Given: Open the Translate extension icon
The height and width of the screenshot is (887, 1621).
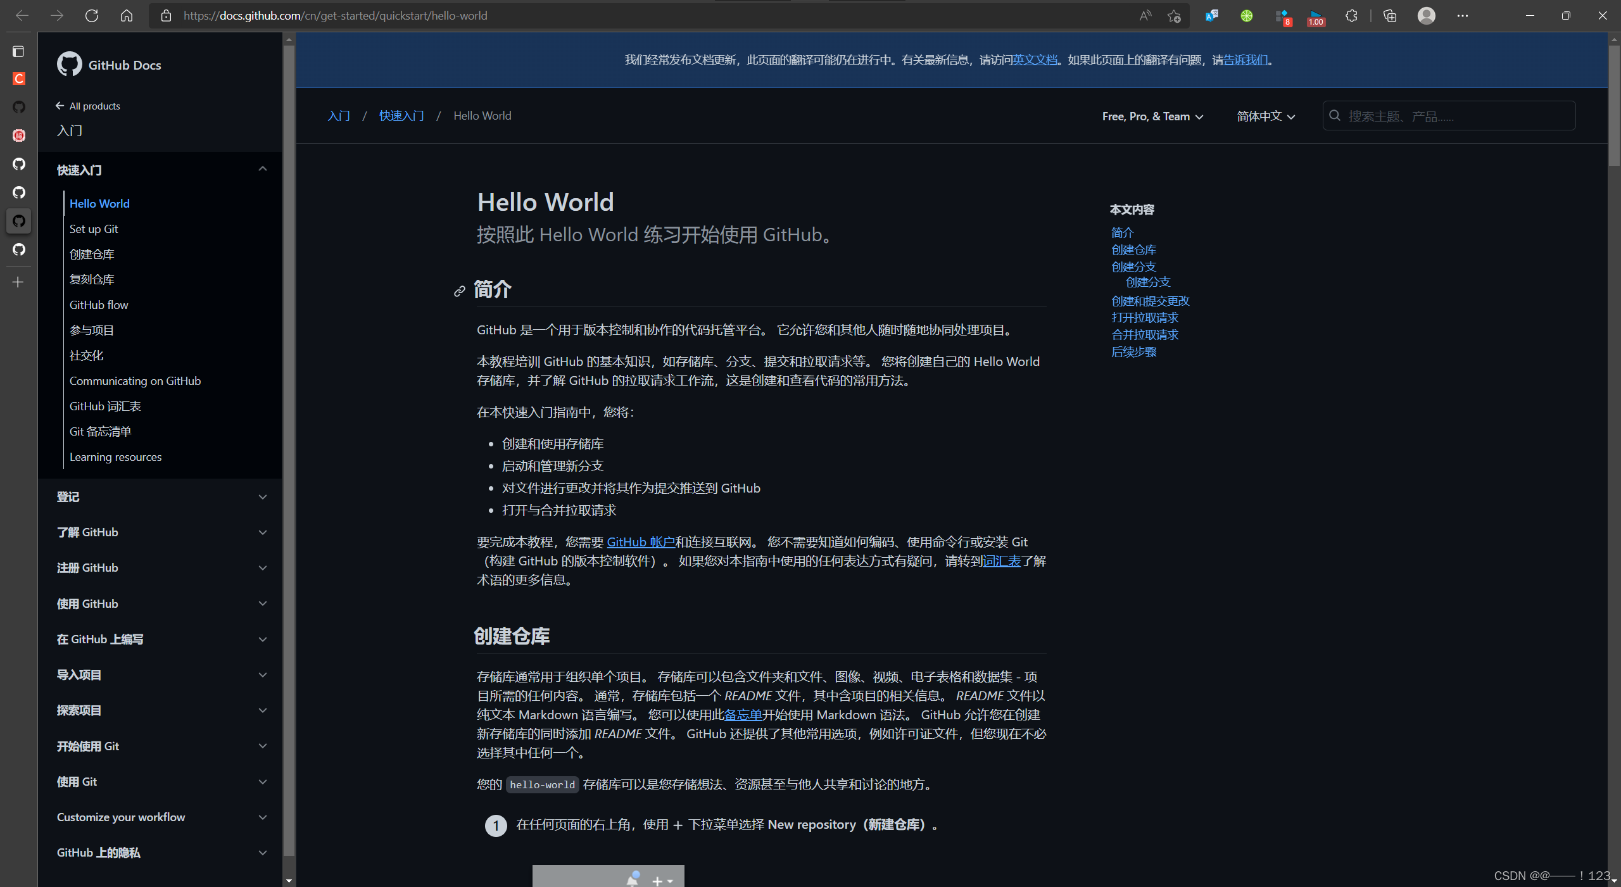Looking at the screenshot, I should 1211,15.
